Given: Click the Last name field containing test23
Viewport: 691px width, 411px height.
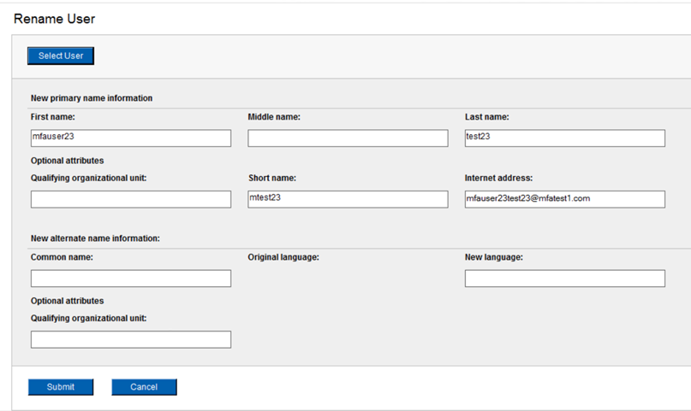Looking at the screenshot, I should [565, 138].
